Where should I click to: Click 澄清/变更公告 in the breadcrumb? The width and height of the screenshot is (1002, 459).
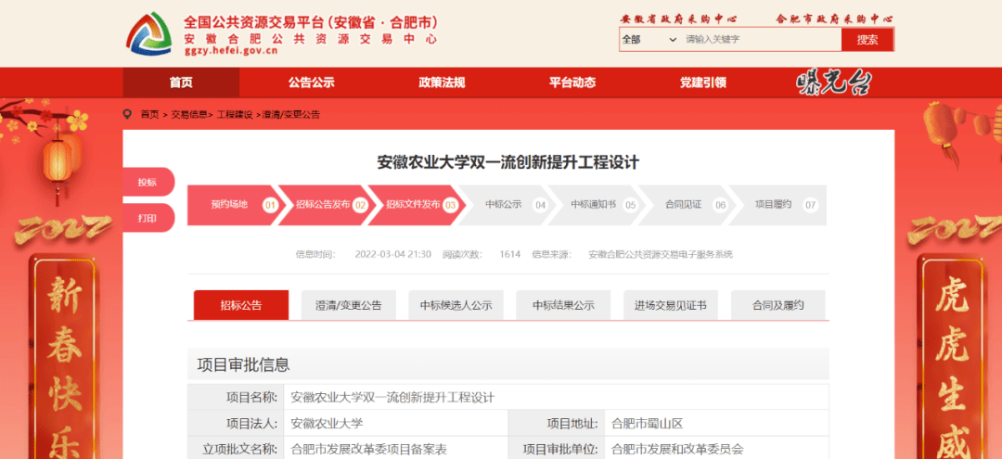click(290, 115)
